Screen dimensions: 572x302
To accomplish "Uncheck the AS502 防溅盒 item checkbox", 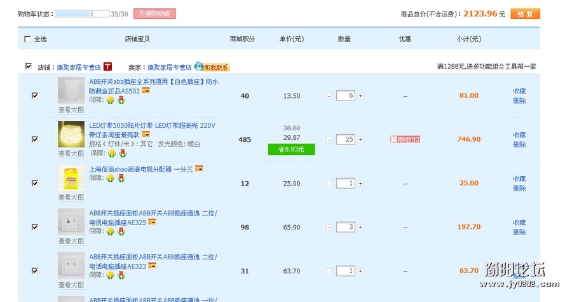I will [x=35, y=95].
